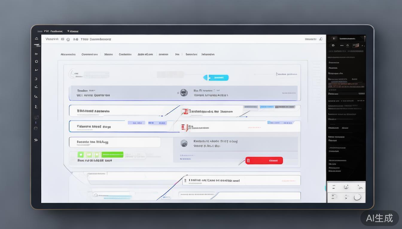Toggle the first green square checkbox
The height and width of the screenshot is (229, 402).
tap(81, 155)
